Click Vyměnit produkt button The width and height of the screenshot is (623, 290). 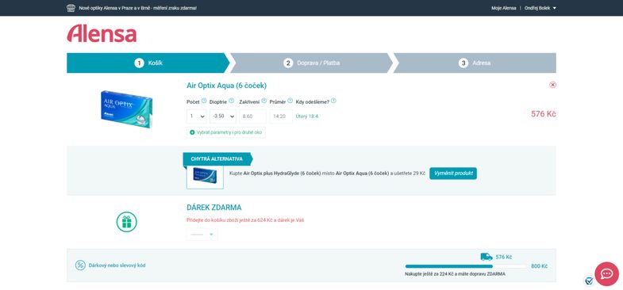click(x=453, y=174)
